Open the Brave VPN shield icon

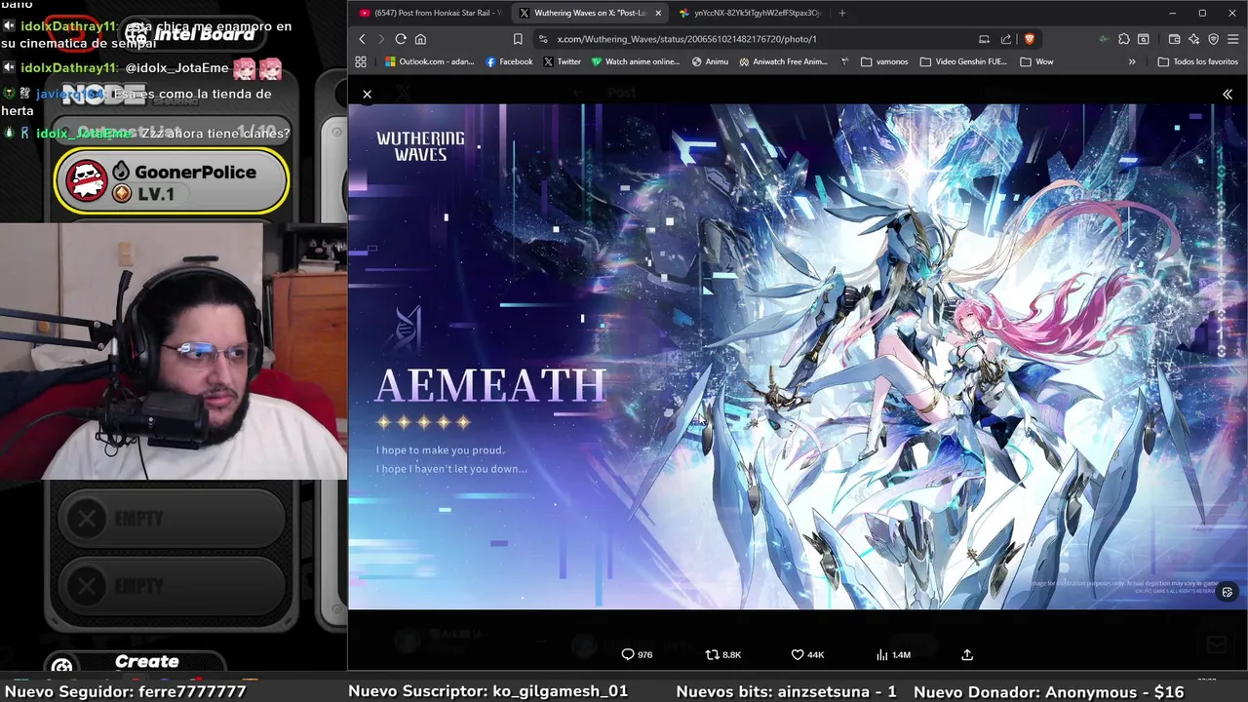pyautogui.click(x=1213, y=39)
